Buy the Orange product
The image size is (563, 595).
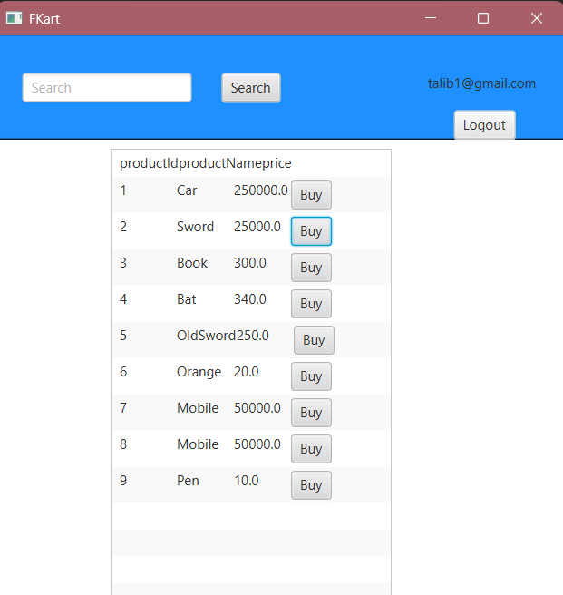(311, 376)
